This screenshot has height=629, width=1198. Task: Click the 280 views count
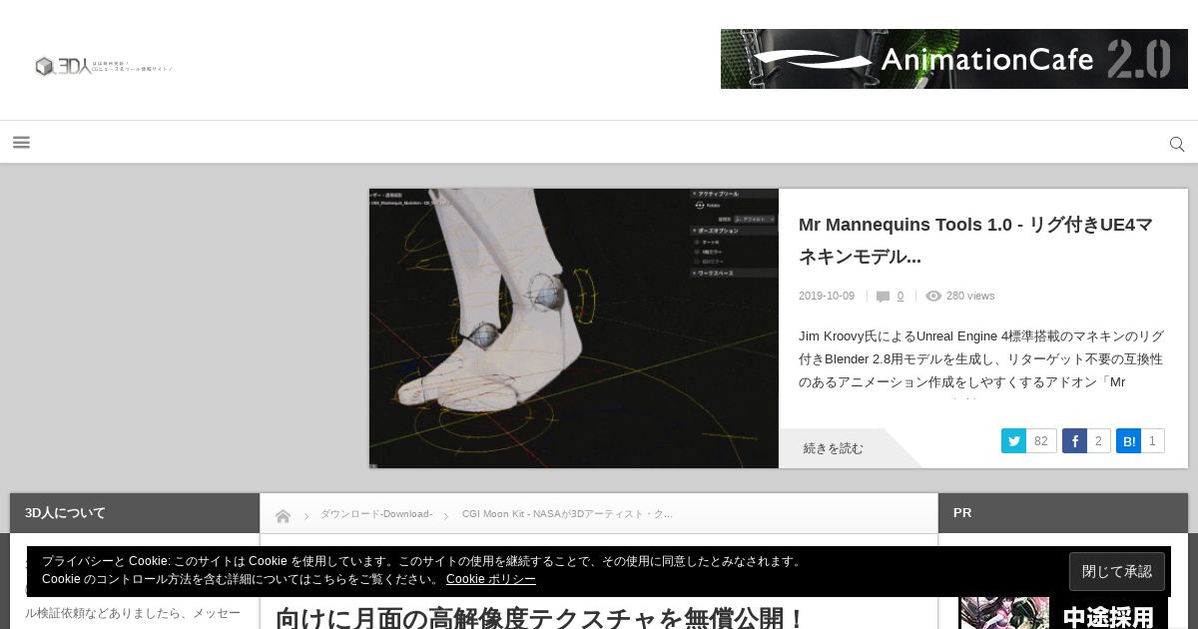tap(970, 297)
